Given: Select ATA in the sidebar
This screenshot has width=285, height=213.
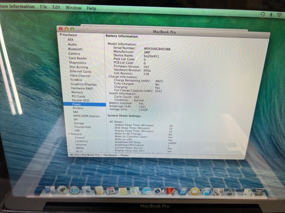Looking at the screenshot, I should tap(70, 39).
